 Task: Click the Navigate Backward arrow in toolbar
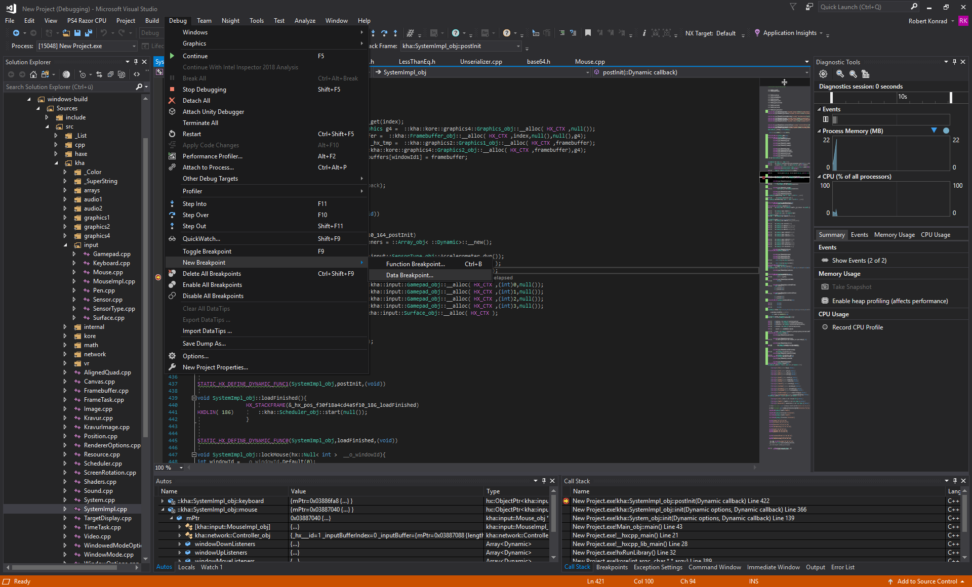(x=16, y=33)
